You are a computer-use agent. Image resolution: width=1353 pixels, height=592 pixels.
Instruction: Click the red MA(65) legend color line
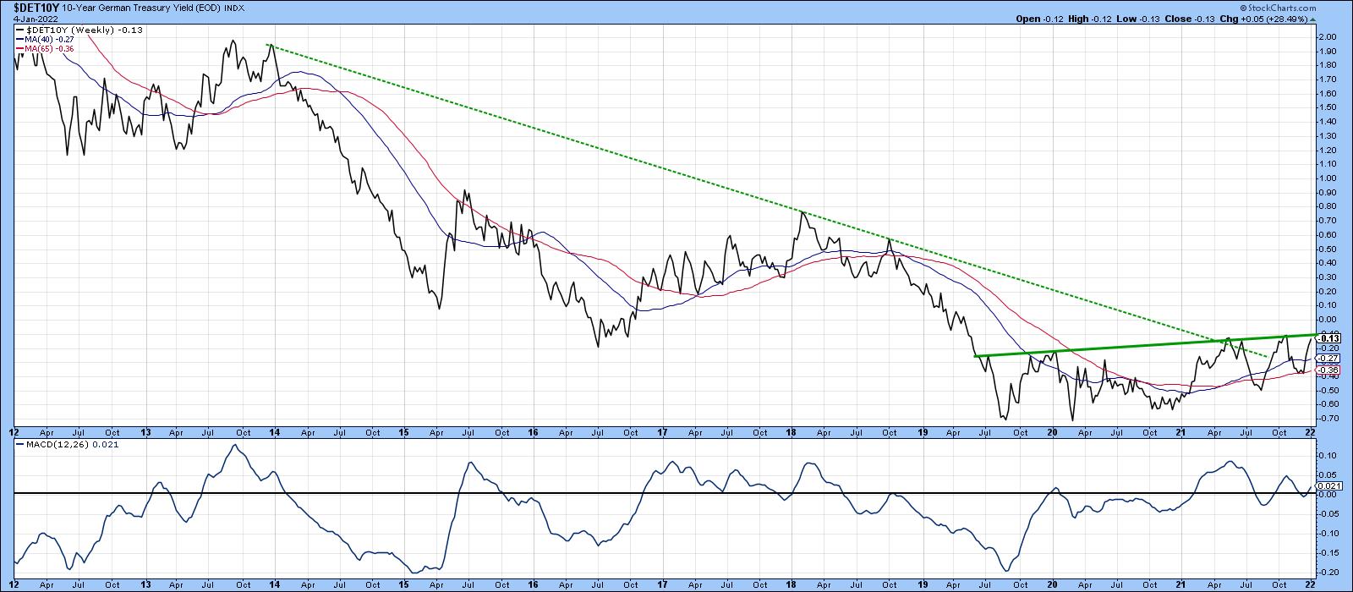pyautogui.click(x=19, y=48)
